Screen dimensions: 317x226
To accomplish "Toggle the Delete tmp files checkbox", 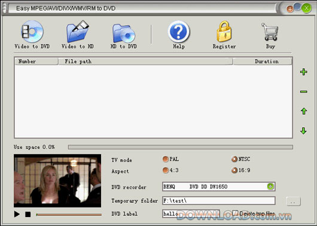I will [x=234, y=213].
